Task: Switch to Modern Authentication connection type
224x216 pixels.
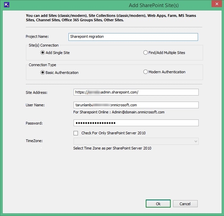Action: click(x=164, y=72)
